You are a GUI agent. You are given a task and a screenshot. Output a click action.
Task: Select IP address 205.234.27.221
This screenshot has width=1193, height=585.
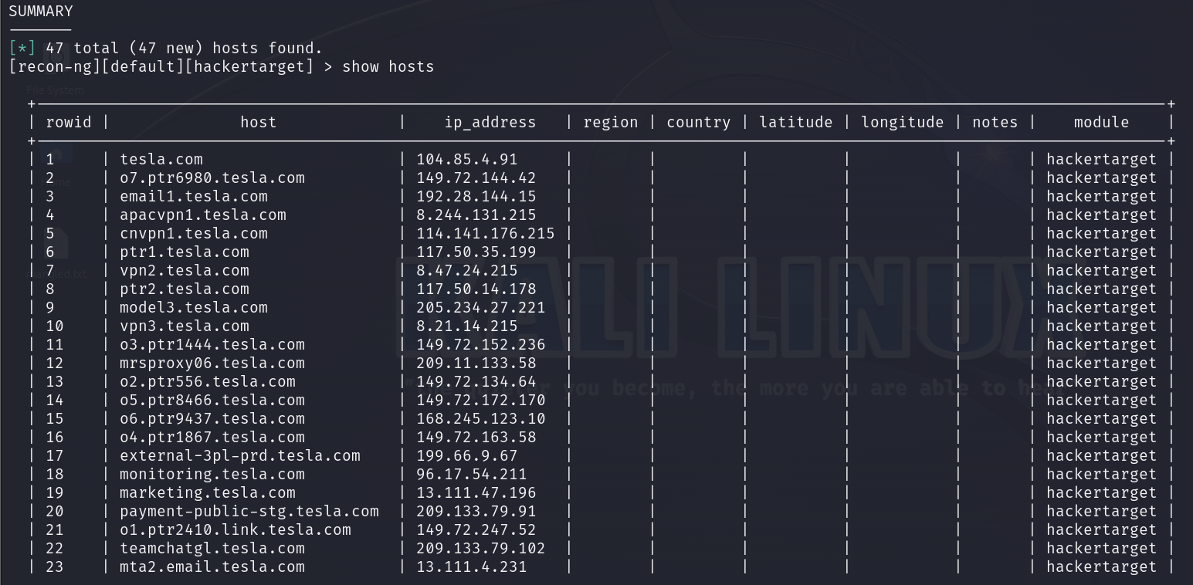pyautogui.click(x=481, y=307)
